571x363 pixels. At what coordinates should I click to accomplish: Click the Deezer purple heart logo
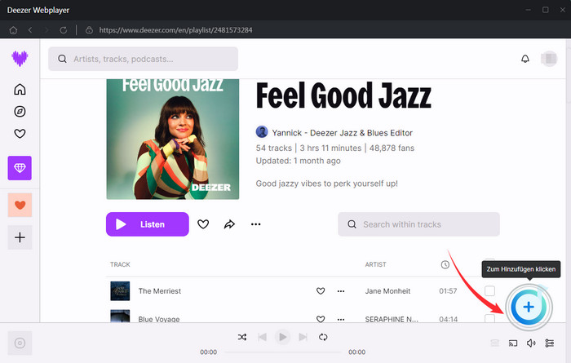(20, 58)
